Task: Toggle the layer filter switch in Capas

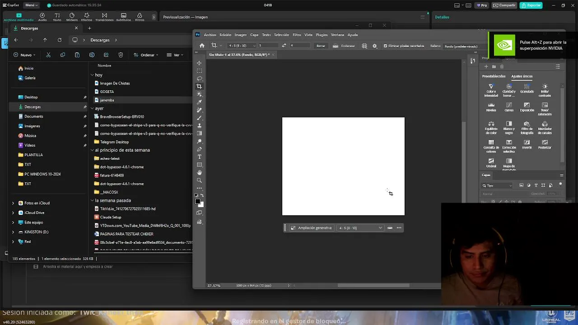Action: tap(560, 185)
